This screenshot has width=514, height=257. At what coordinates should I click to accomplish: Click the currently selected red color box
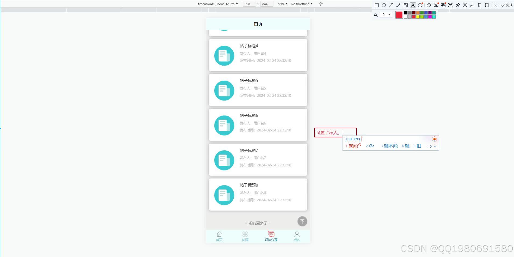(x=399, y=15)
